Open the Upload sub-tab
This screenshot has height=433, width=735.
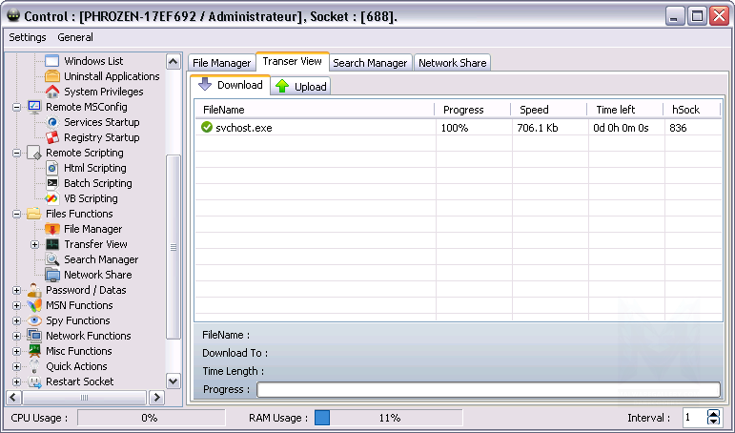[x=300, y=87]
